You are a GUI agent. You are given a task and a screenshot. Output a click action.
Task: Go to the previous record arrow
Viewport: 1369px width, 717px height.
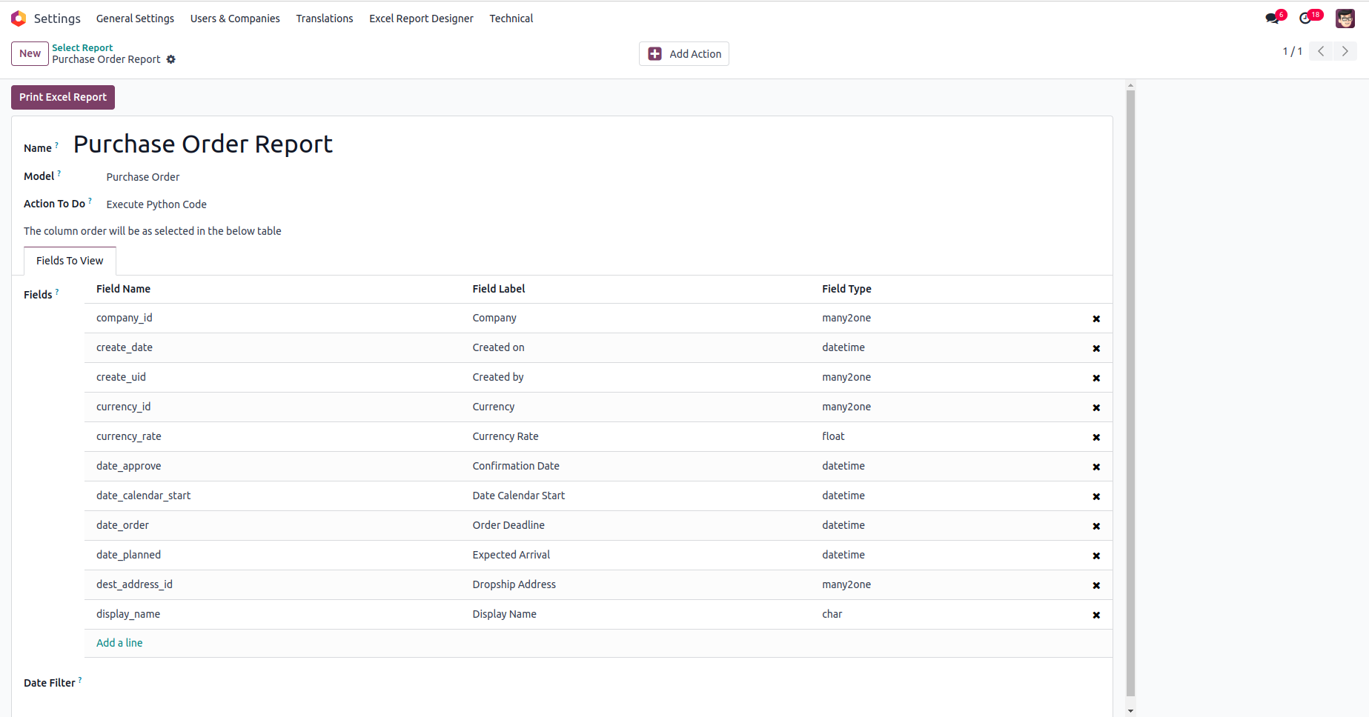1321,51
